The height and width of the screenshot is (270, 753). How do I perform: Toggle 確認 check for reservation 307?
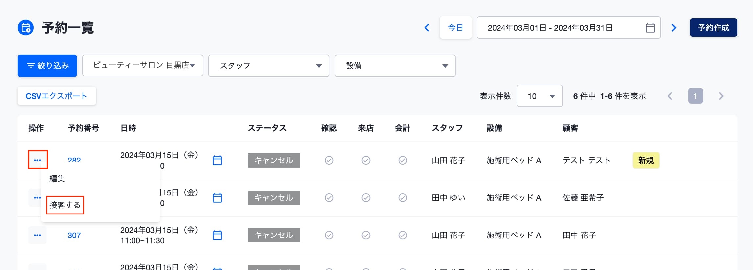pyautogui.click(x=329, y=235)
